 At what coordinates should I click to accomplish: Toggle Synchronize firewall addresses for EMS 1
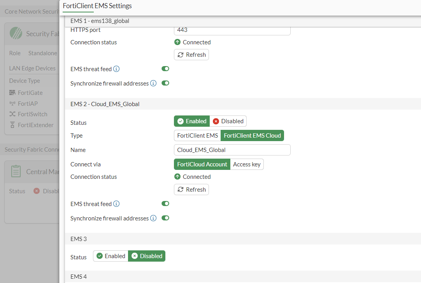coord(165,83)
